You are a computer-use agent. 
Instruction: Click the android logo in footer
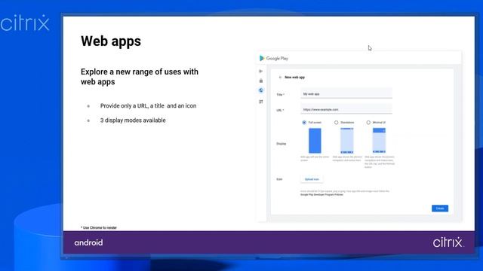[88, 242]
